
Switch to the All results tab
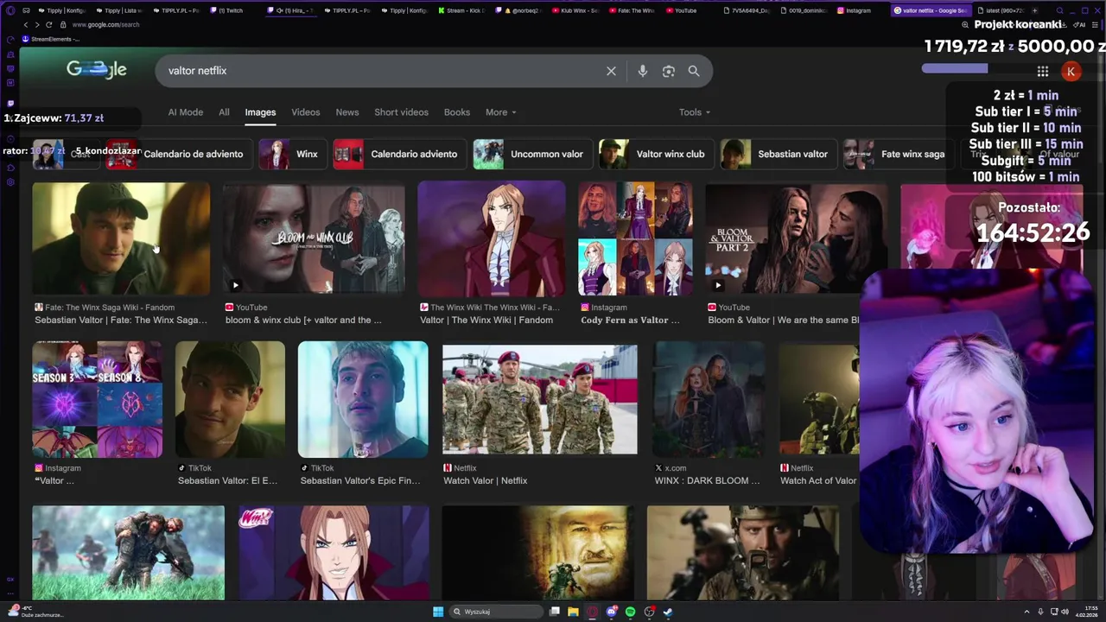[224, 112]
